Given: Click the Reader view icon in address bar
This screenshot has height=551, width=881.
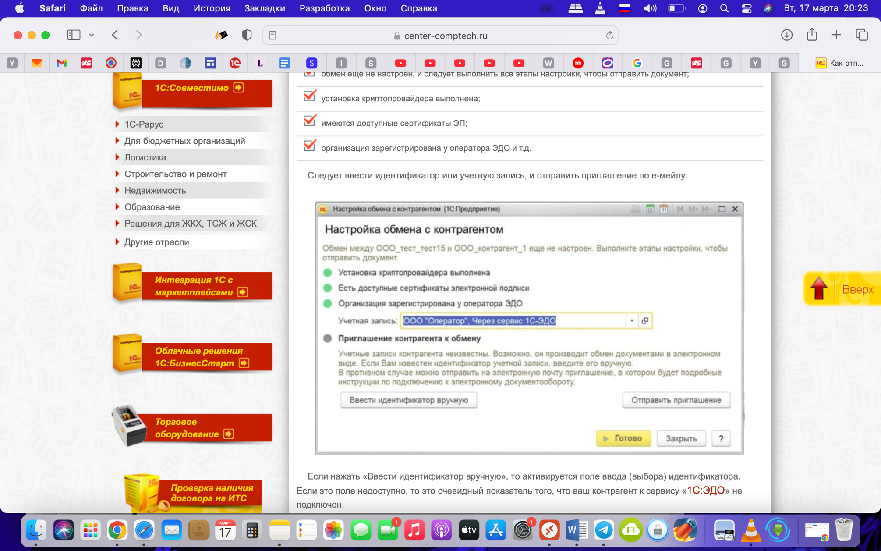Looking at the screenshot, I should (272, 36).
